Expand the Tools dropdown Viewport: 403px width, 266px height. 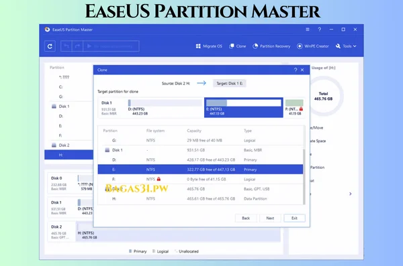coord(346,46)
